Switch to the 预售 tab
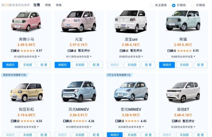212x137 pixels. click(48, 5)
